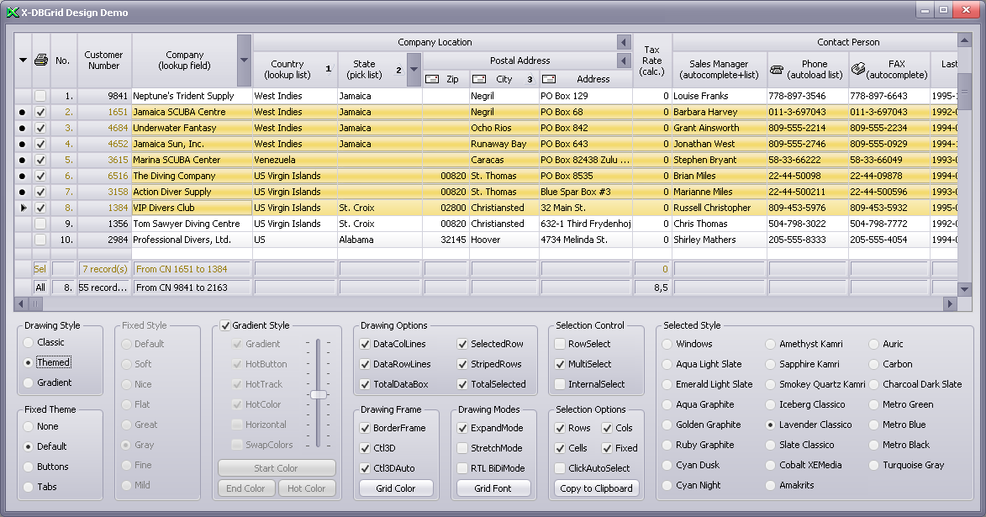Image resolution: width=986 pixels, height=517 pixels.
Task: Select the Gradient drawing style radio
Action: pos(29,382)
